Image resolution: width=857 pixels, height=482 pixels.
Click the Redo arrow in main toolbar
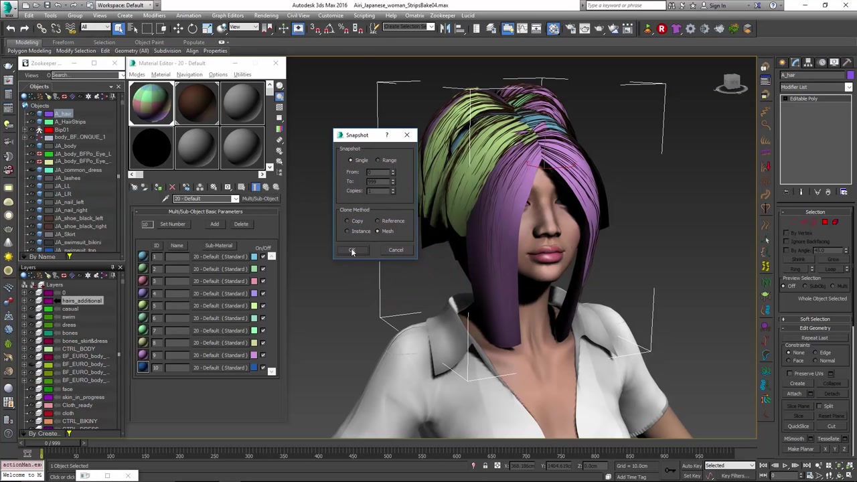pyautogui.click(x=24, y=28)
